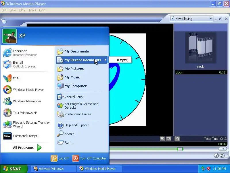Open Command Prompt
Image resolution: width=230 pixels, height=173 pixels.
tap(27, 136)
